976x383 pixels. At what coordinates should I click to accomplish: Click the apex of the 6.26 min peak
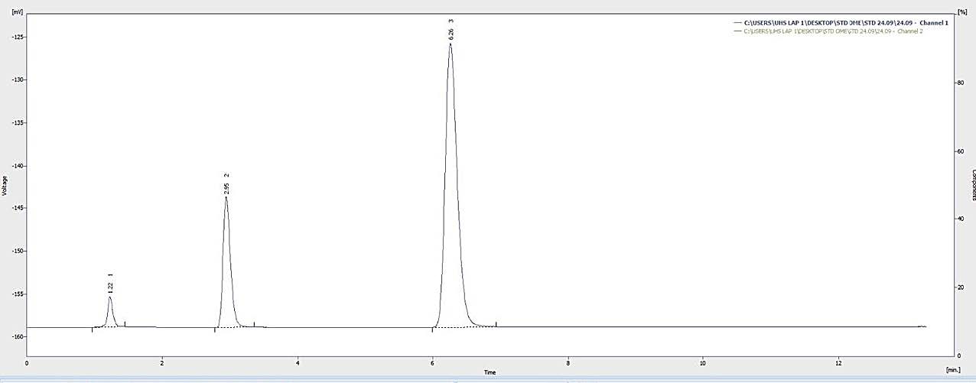coord(451,44)
